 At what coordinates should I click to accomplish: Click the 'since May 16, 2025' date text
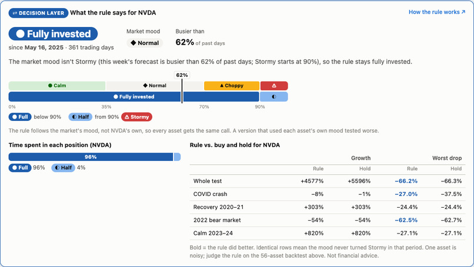(36, 48)
